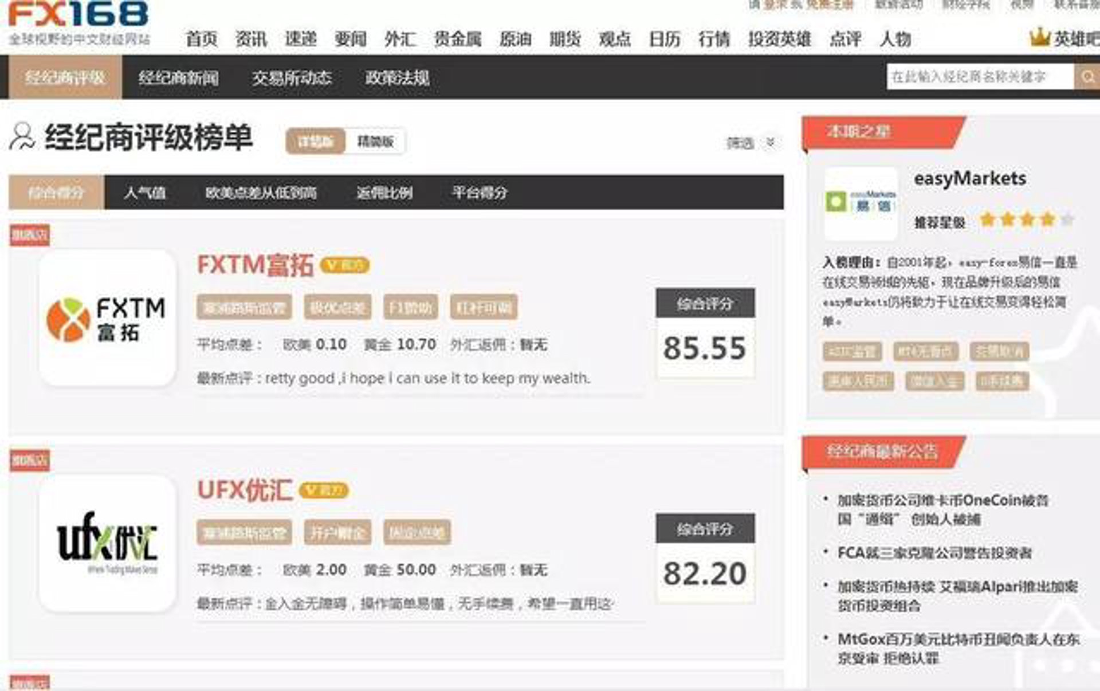
Task: Open the 交易所动态 tab
Action: pyautogui.click(x=292, y=77)
